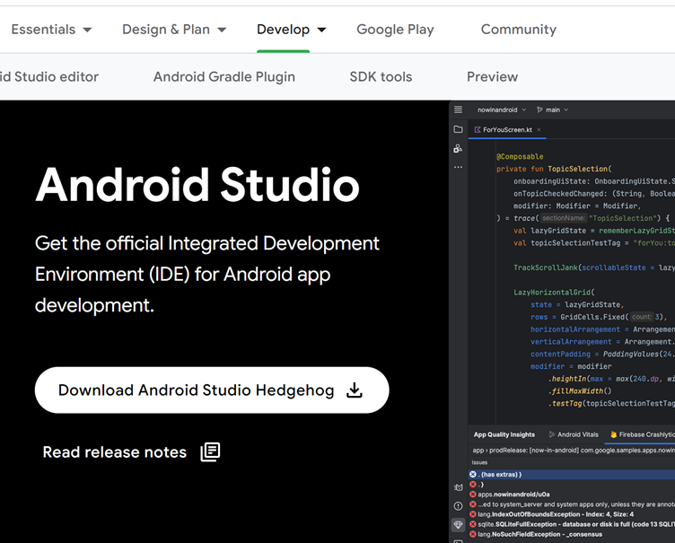Go to the Google Play section
This screenshot has width=675, height=543.
click(x=395, y=30)
